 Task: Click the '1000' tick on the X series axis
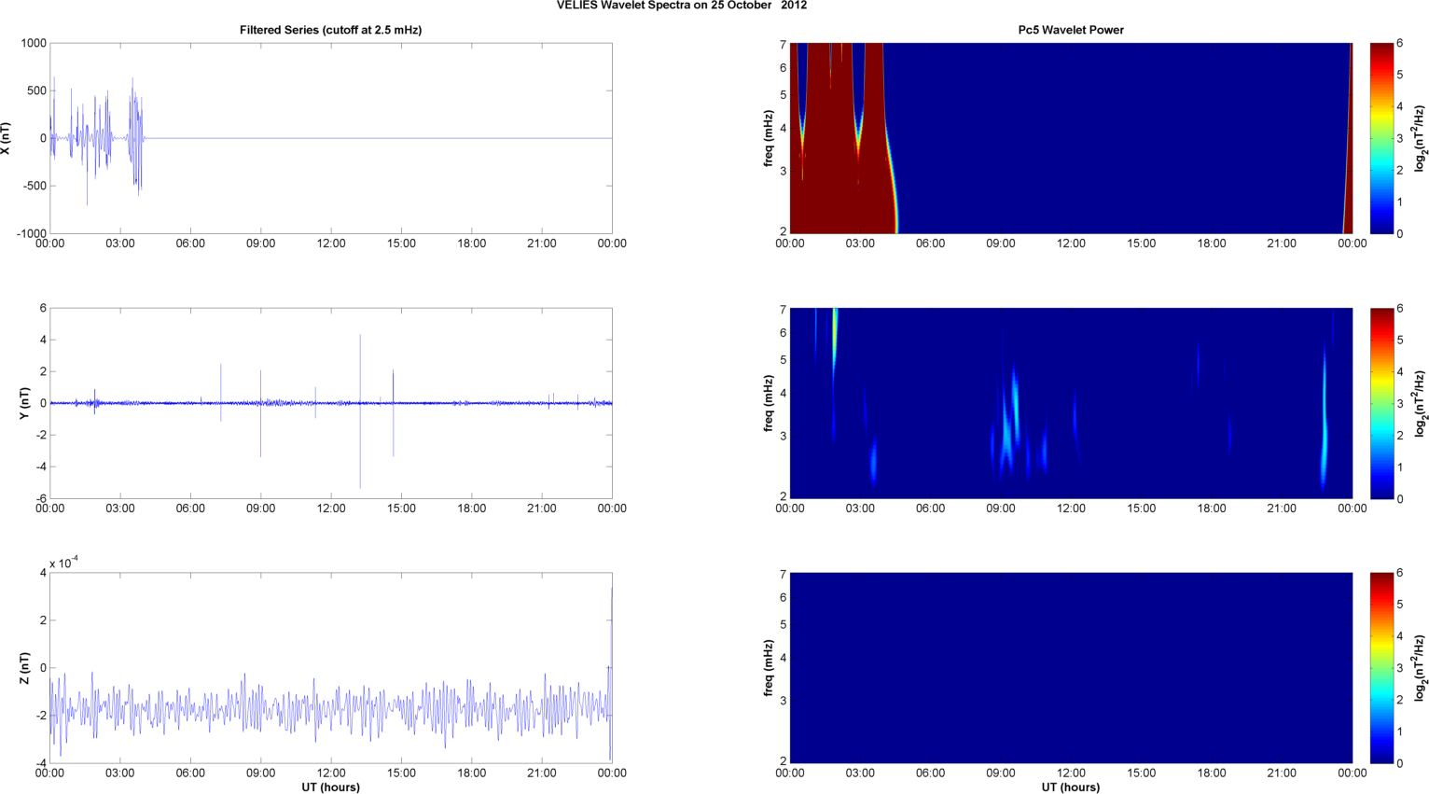(33, 43)
